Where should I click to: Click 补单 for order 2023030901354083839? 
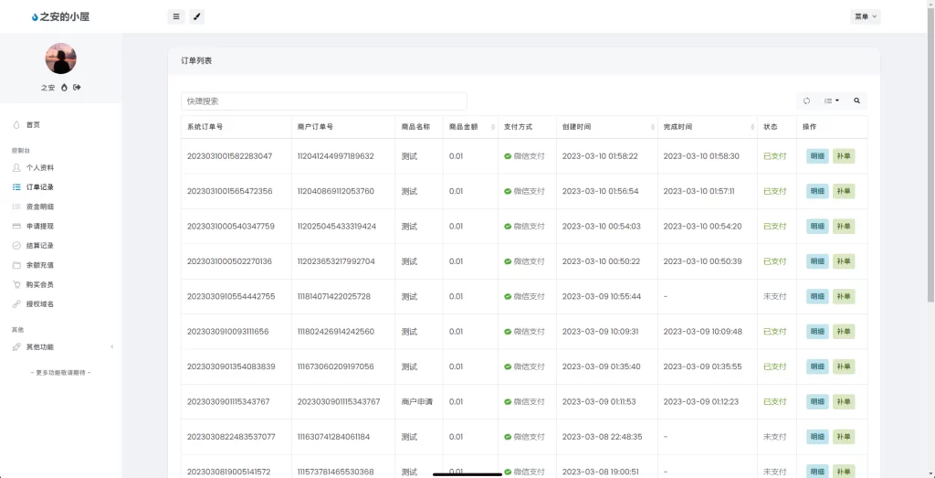[844, 367]
